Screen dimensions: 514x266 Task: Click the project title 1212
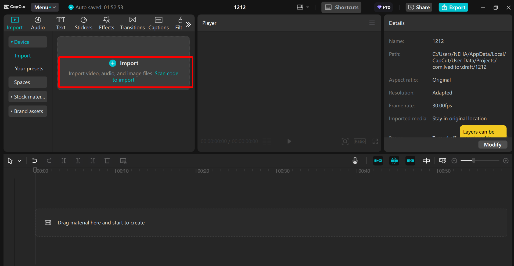coord(240,7)
